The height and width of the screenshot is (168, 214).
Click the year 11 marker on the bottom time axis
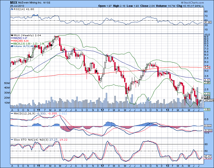[39, 166]
